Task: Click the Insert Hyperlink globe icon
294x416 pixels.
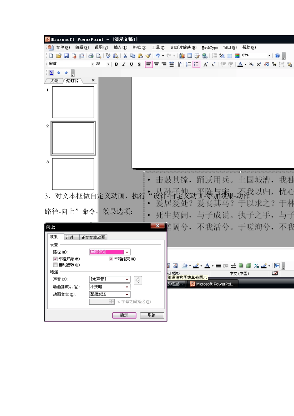Action: point(205,56)
